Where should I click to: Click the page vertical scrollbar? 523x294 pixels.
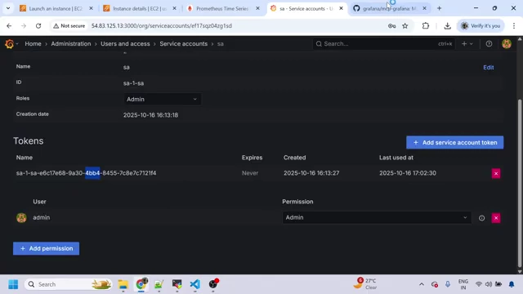[520, 183]
